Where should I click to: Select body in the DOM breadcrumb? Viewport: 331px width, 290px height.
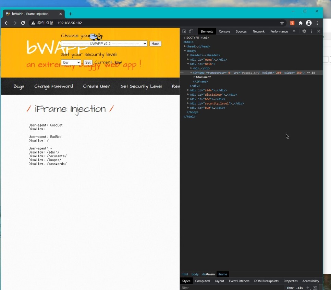[195, 274]
